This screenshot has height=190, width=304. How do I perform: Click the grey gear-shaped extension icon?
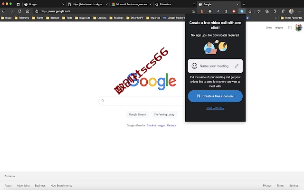point(210,11)
